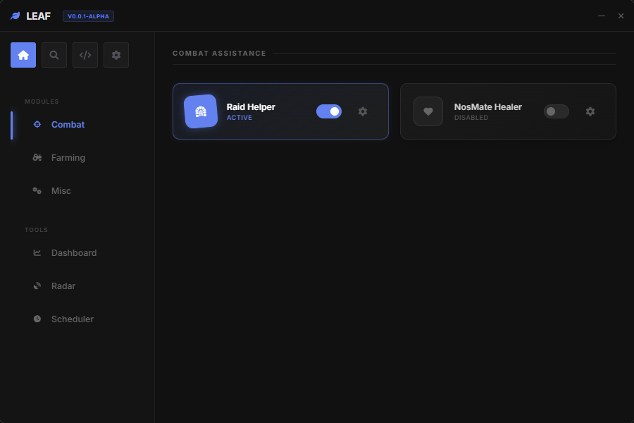Viewport: 634px width, 423px height.
Task: Click the Combat crosshair icon
Action: [x=37, y=124]
